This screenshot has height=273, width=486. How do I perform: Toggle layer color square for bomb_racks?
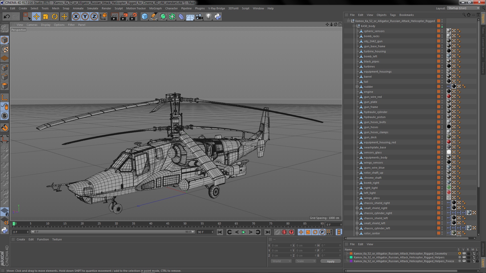click(438, 36)
